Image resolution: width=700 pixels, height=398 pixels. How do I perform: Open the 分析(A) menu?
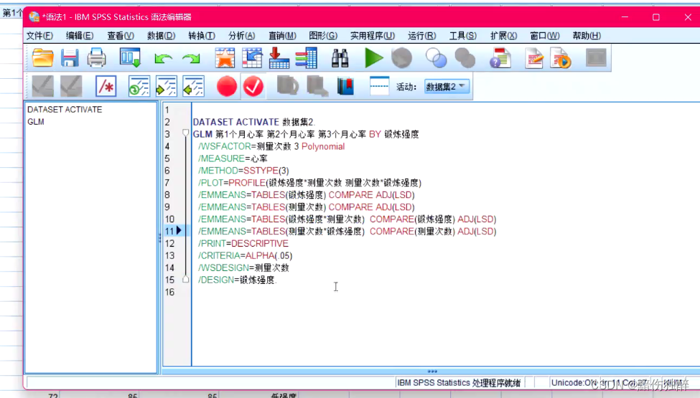[x=241, y=36]
